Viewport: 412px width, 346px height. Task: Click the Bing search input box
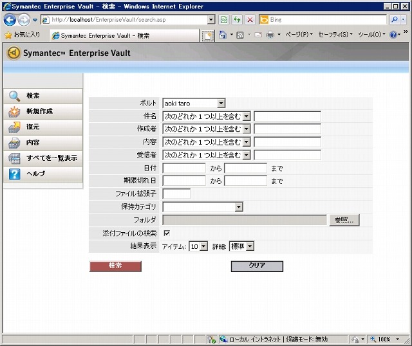pos(323,20)
